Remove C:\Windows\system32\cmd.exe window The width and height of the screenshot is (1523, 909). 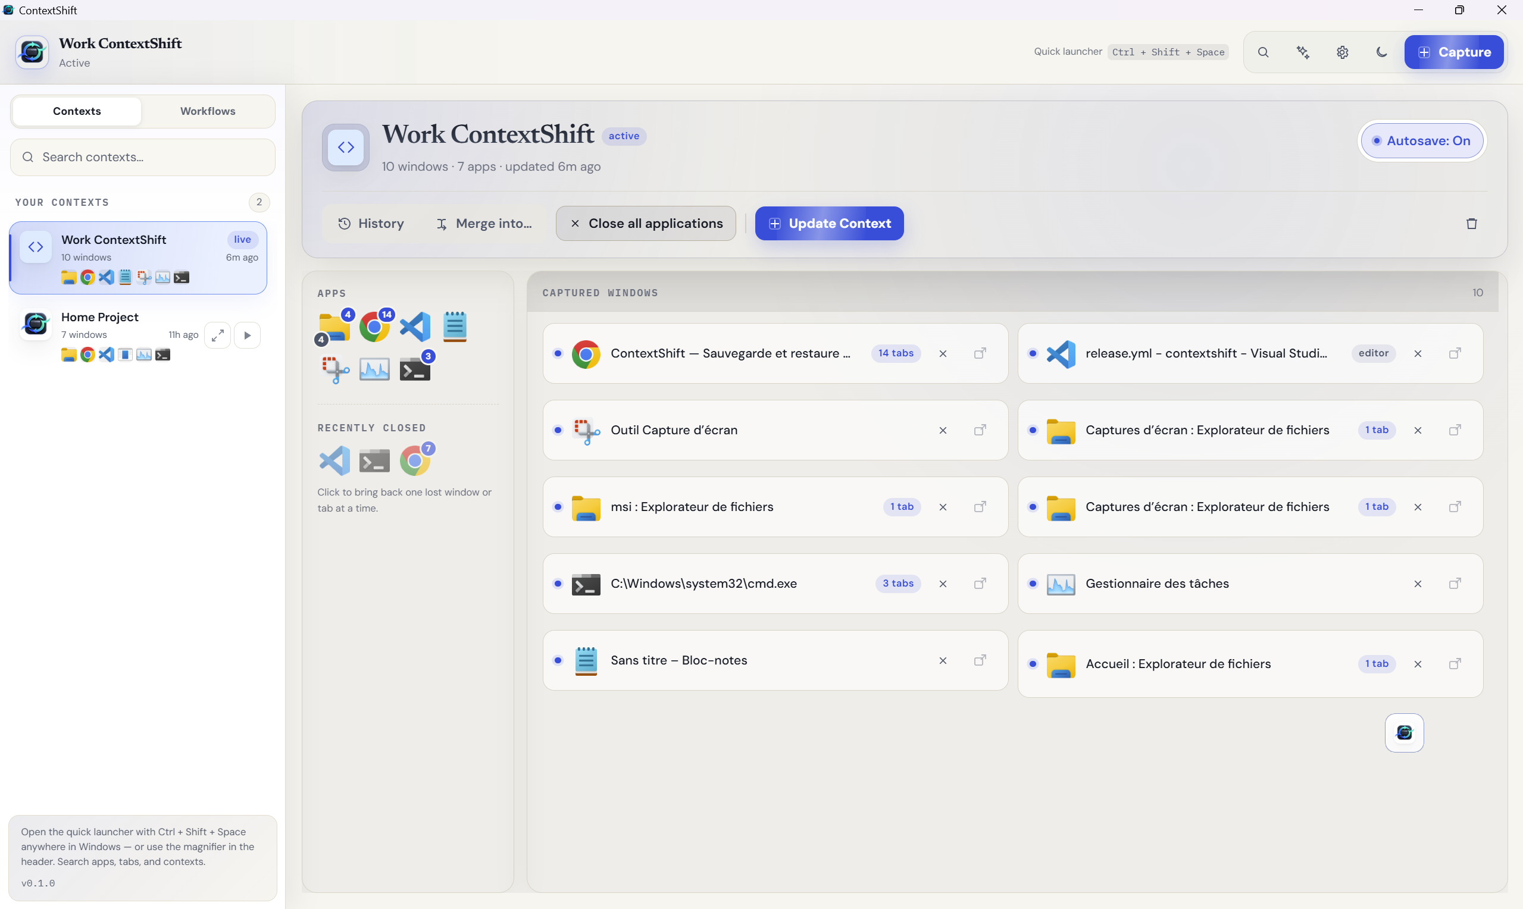tap(943, 584)
